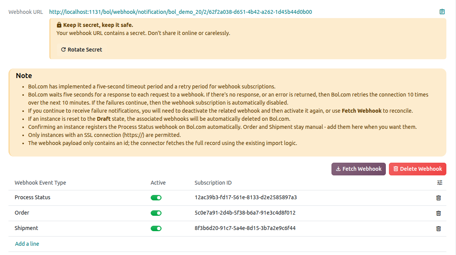Click subscription ID 12ac39b3-fd17-561e-8133-d2e2585897a3

tap(246, 197)
